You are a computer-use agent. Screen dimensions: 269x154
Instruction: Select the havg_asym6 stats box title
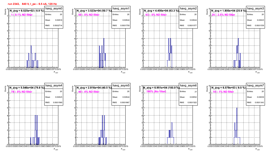tap(188, 86)
